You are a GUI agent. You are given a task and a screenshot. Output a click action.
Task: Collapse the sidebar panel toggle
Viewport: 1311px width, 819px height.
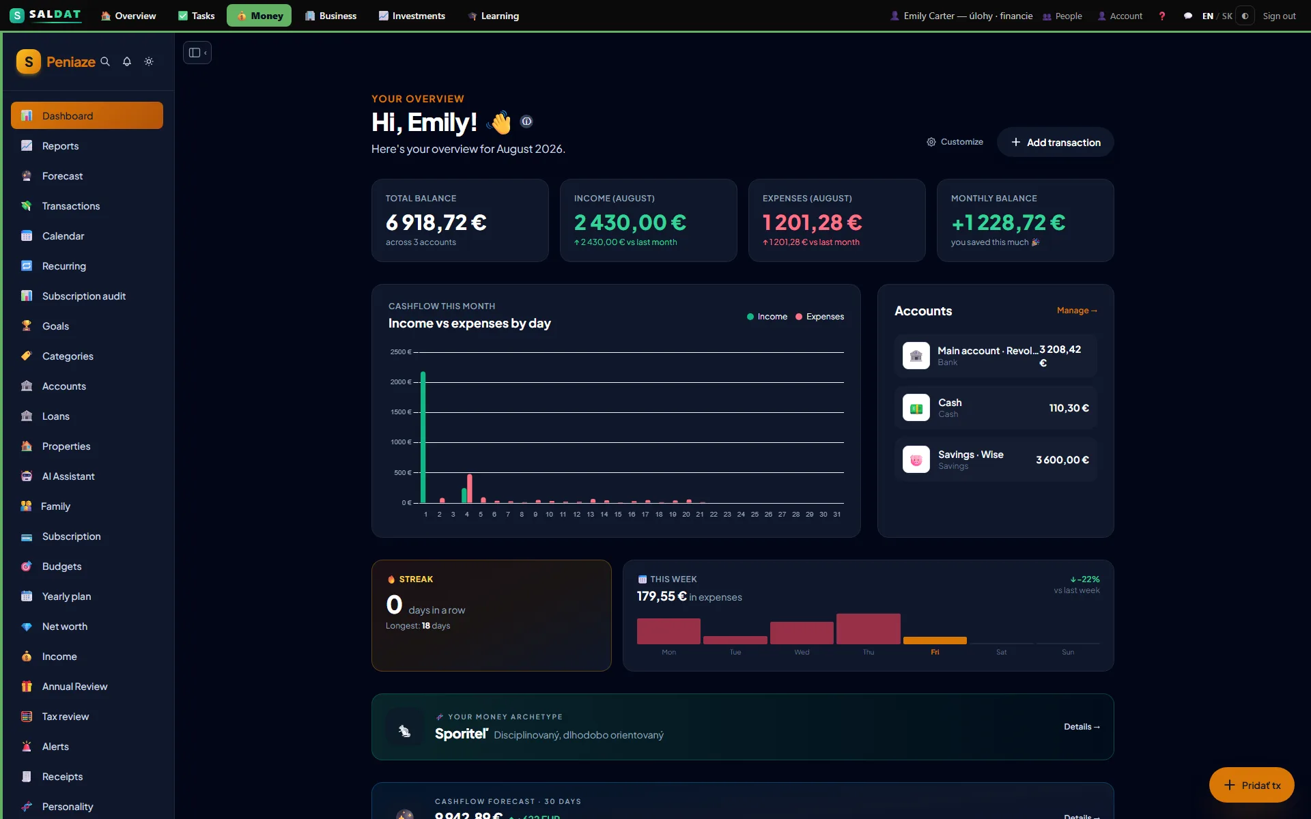pyautogui.click(x=197, y=53)
